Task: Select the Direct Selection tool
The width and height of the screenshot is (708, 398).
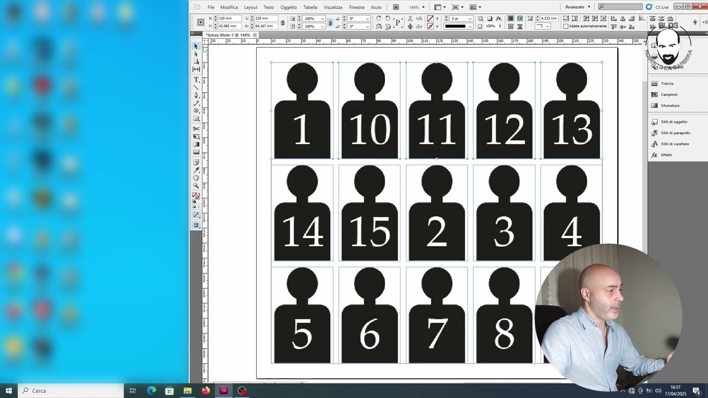Action: pos(196,54)
